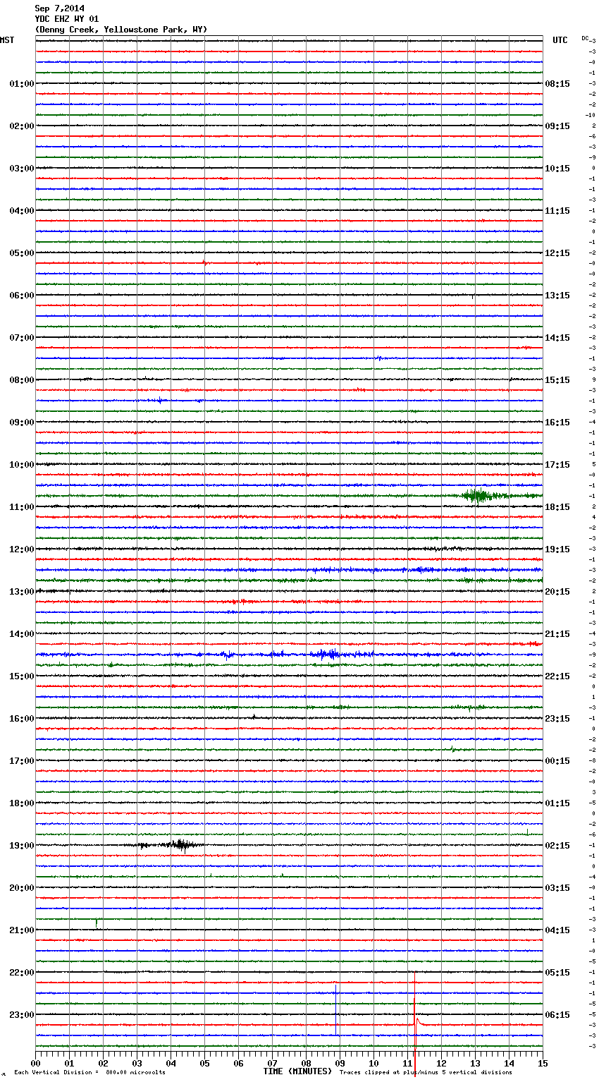Image resolution: width=599 pixels, height=1082 pixels.
Task: Click the 00:15 UTC time label
Action: 557,761
